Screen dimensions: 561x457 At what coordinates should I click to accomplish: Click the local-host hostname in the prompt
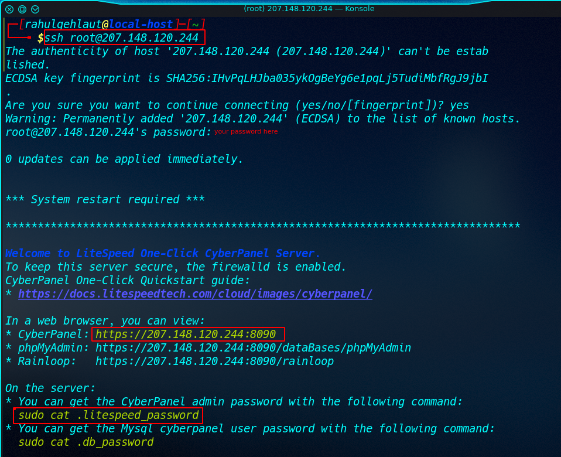click(141, 24)
